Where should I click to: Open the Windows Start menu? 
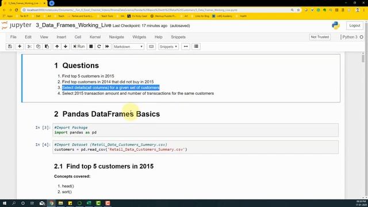coord(4,203)
